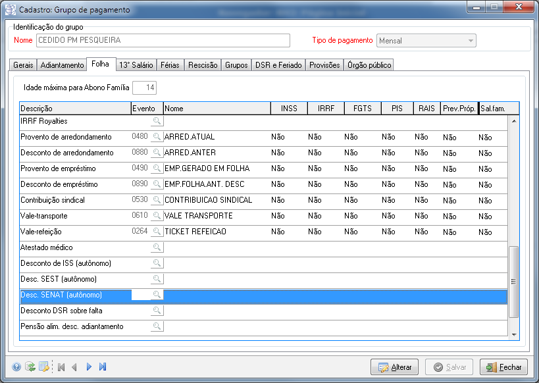Jump to the last record
The height and width of the screenshot is (383, 539).
point(103,367)
